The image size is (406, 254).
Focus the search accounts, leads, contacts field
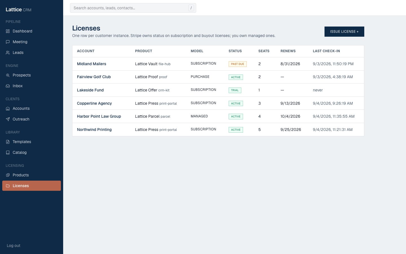pos(133,8)
